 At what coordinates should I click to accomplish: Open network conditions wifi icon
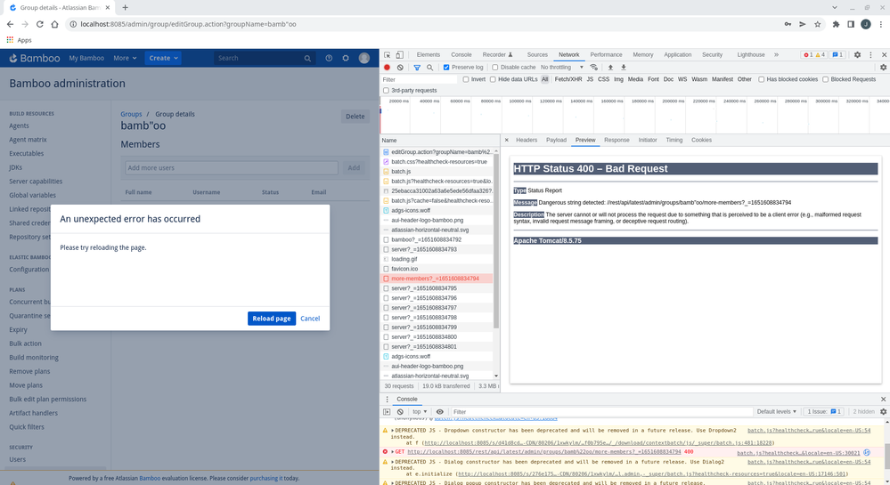click(593, 68)
